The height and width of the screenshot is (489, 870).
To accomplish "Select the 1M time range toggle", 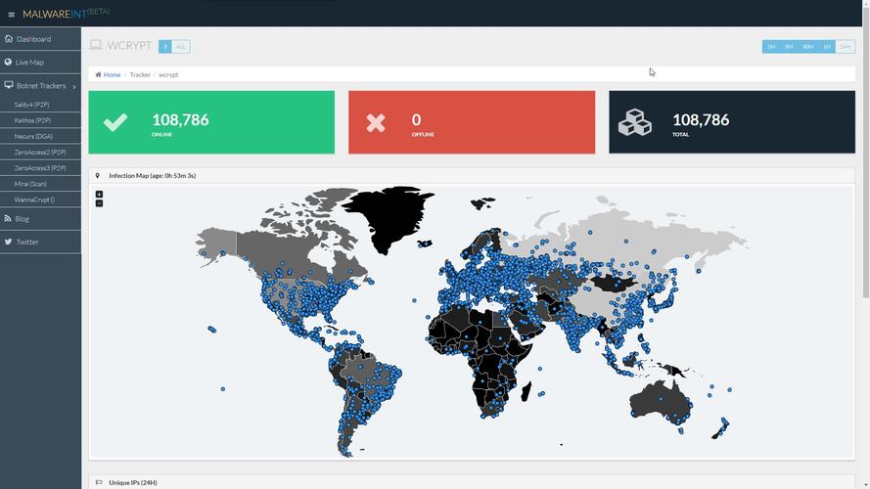I will tap(771, 46).
